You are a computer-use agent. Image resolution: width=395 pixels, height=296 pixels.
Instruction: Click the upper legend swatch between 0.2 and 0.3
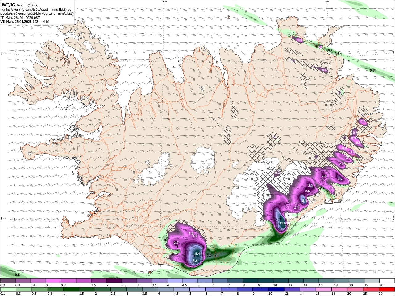coord(8,281)
